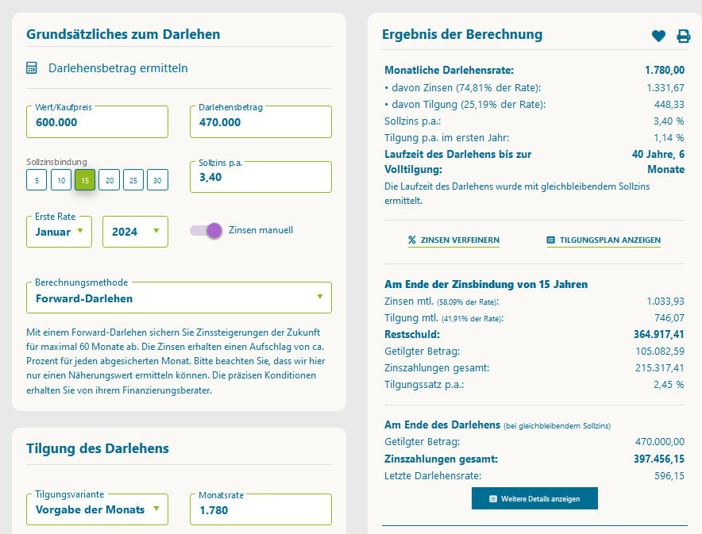Viewport: 702px width, 534px height.
Task: Click the printer icon
Action: 683,36
